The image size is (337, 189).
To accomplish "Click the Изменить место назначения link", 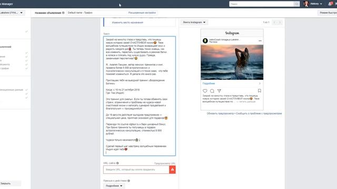I will pyautogui.click(x=127, y=23).
